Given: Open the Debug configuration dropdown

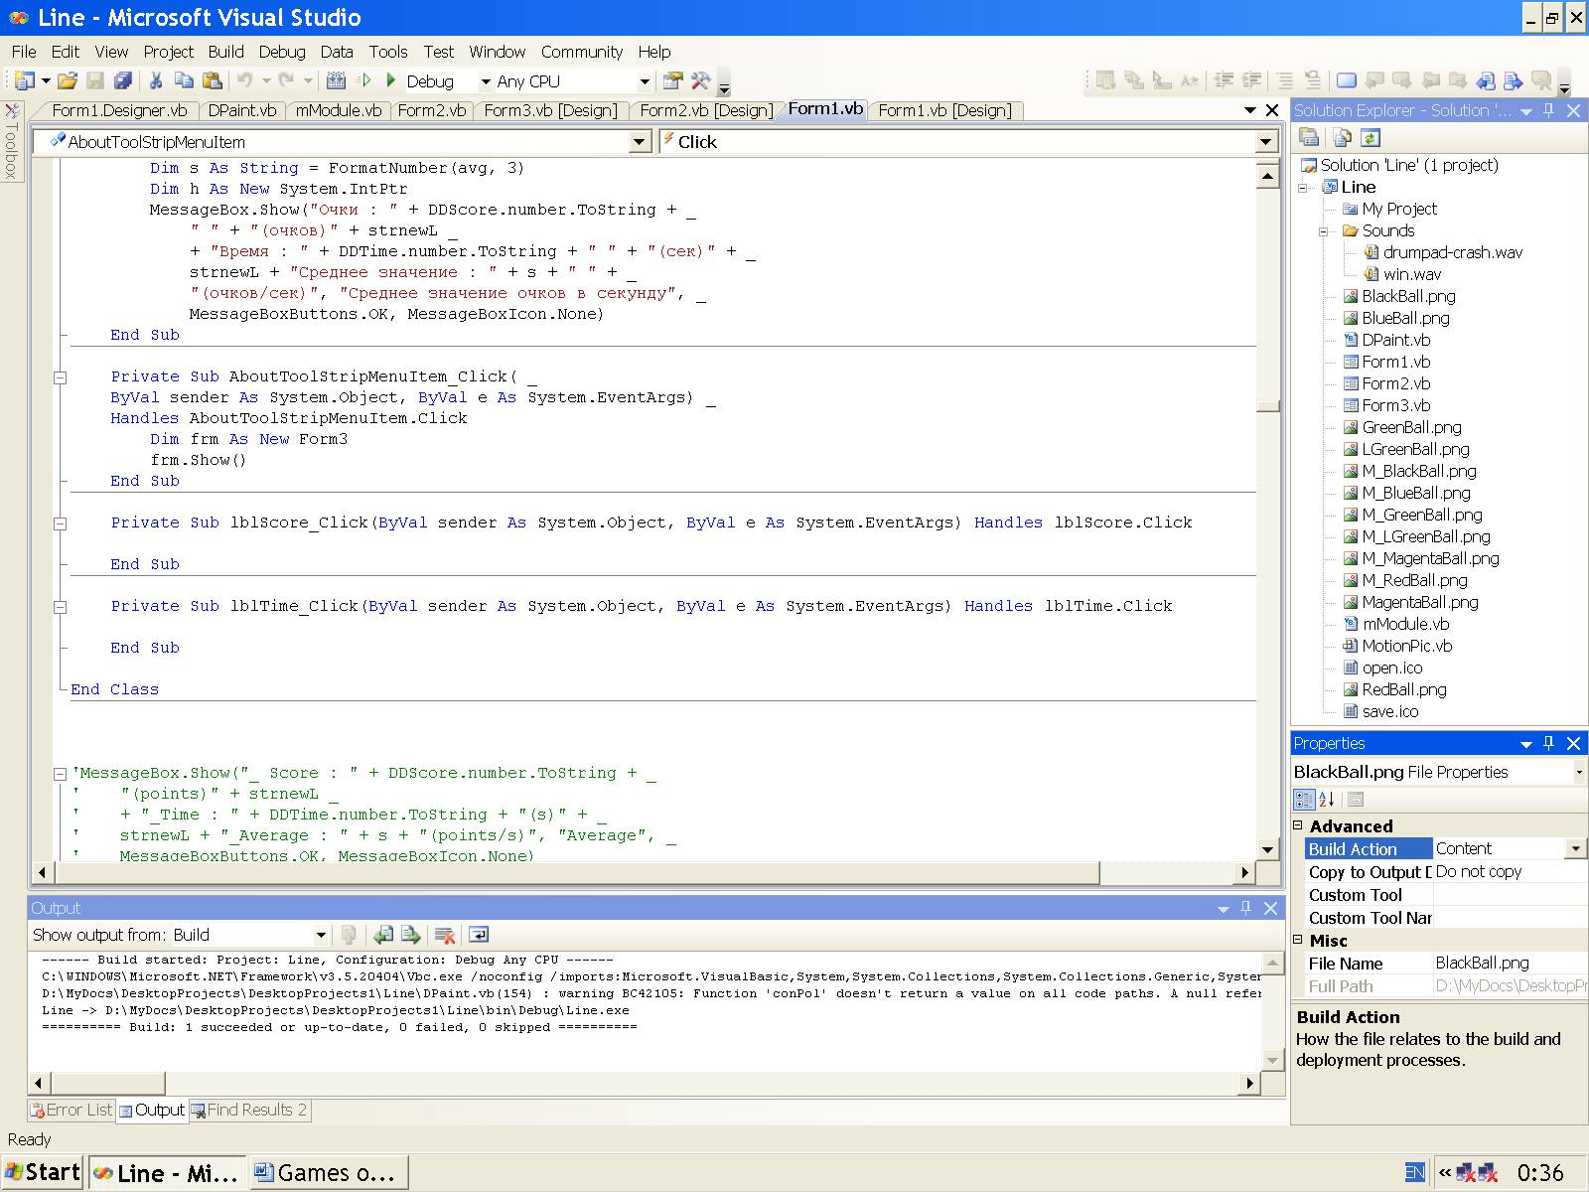Looking at the screenshot, I should (486, 81).
